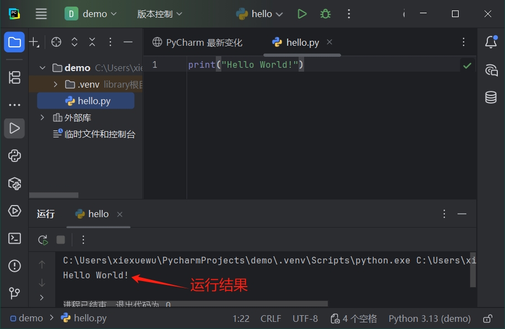Open the Services tool window

pos(14,211)
